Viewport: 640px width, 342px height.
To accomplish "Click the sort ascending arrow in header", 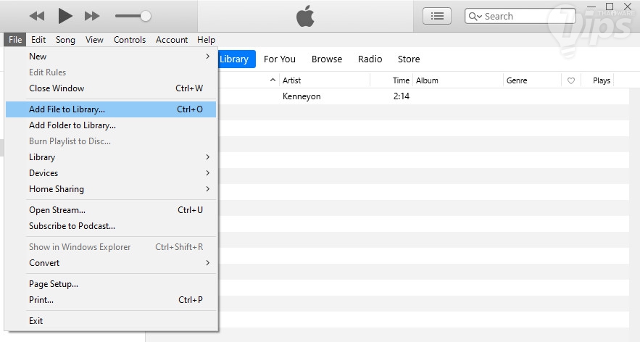I will pos(273,80).
